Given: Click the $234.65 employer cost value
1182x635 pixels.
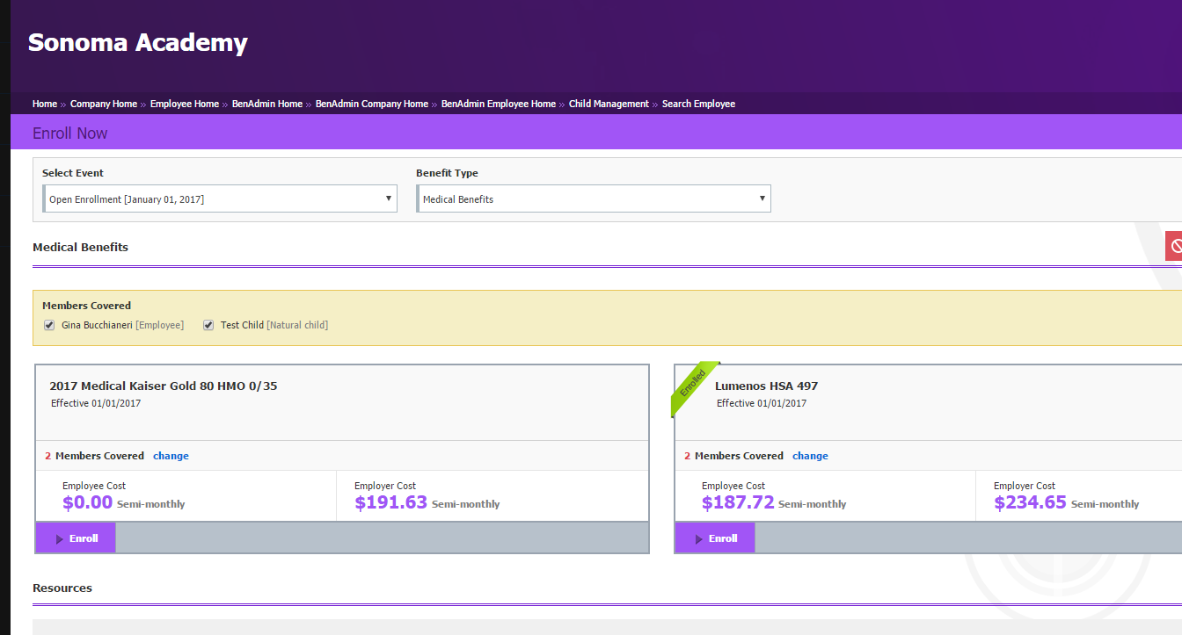Looking at the screenshot, I should tap(1030, 502).
